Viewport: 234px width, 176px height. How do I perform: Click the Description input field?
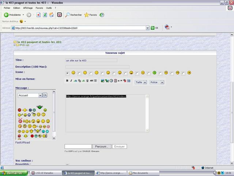[97, 67]
